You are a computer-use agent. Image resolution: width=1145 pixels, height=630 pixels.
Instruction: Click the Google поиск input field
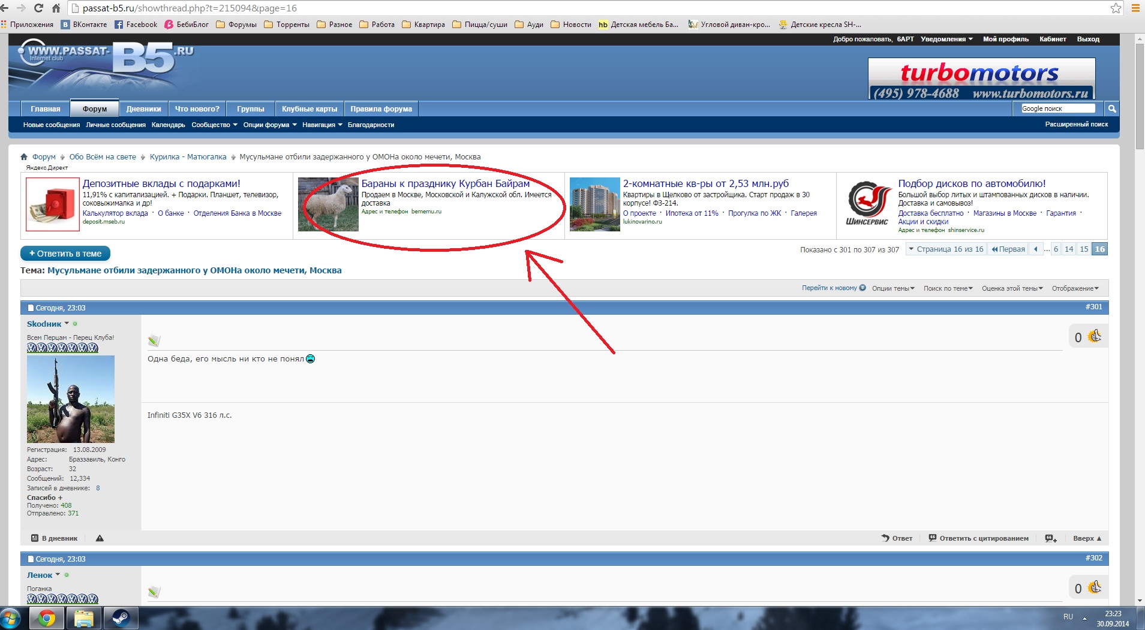pos(1058,108)
